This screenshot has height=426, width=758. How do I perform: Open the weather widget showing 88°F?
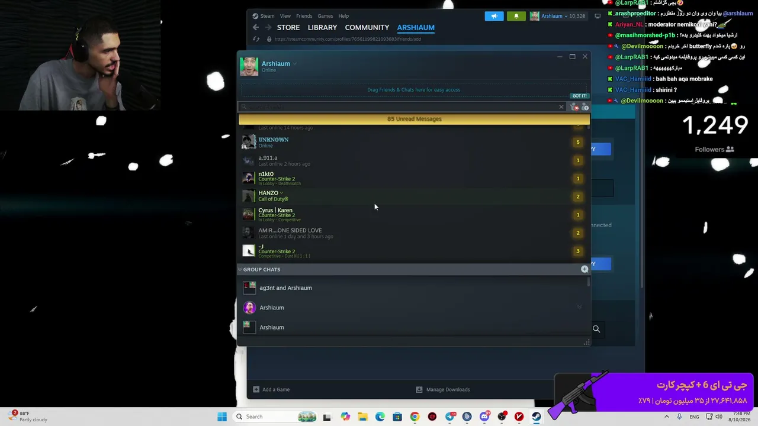(x=28, y=417)
